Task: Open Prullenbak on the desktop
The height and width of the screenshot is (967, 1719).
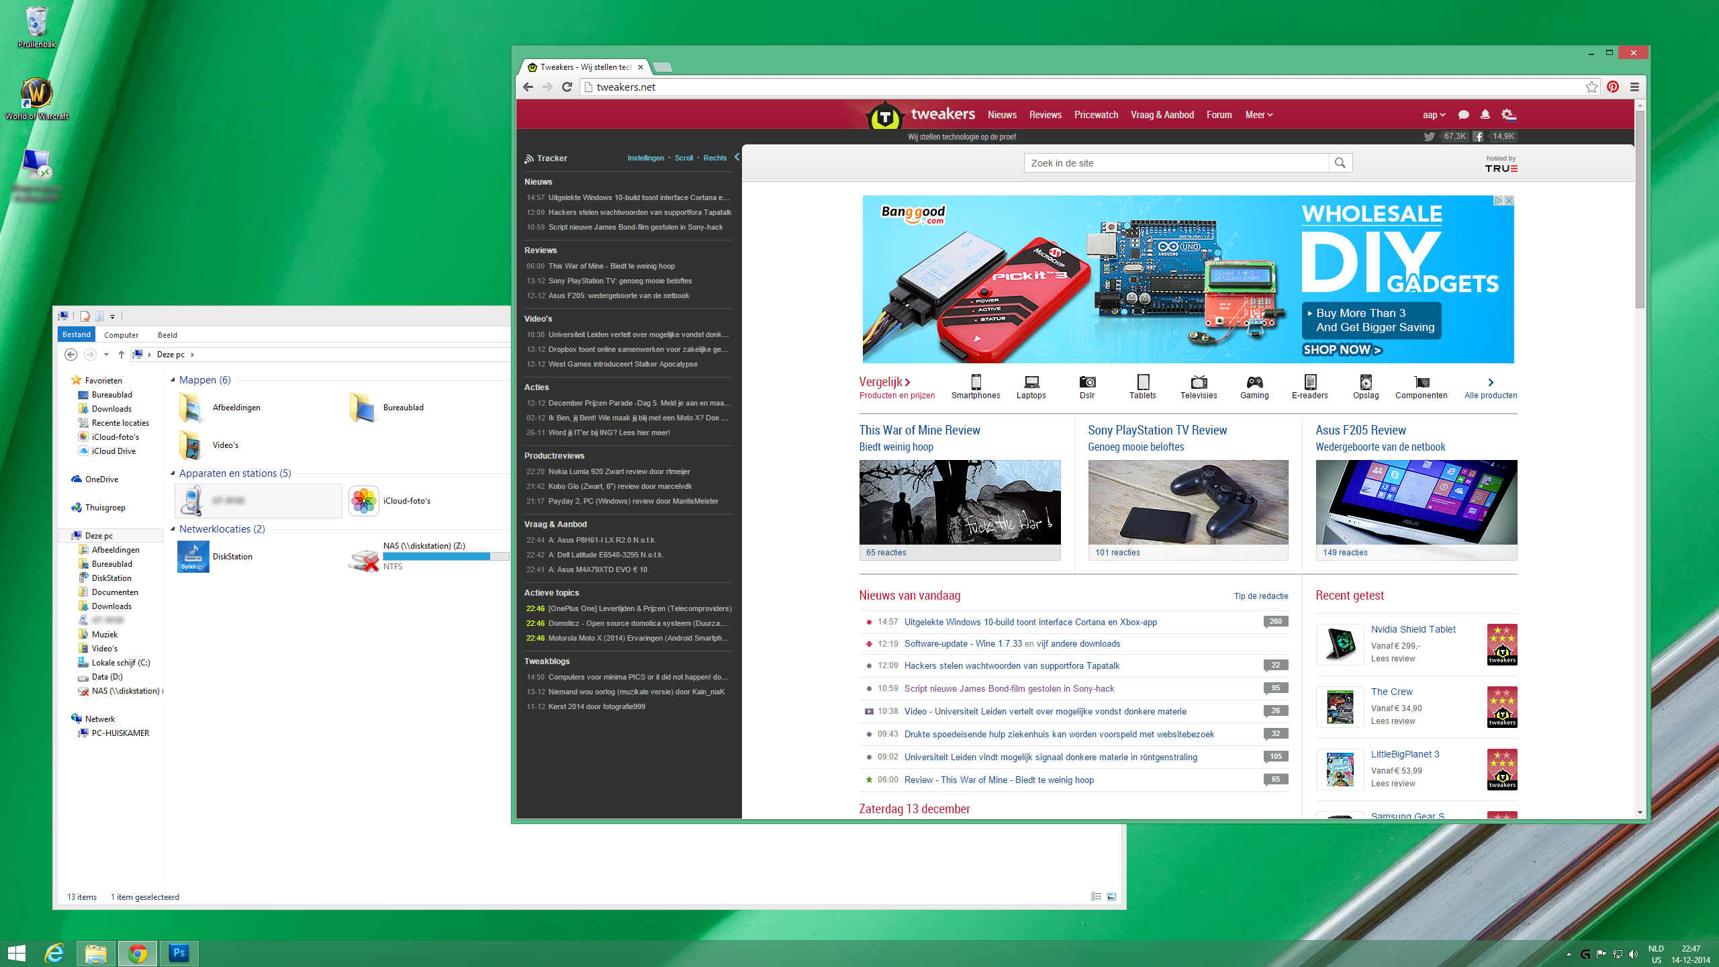Action: [x=37, y=28]
